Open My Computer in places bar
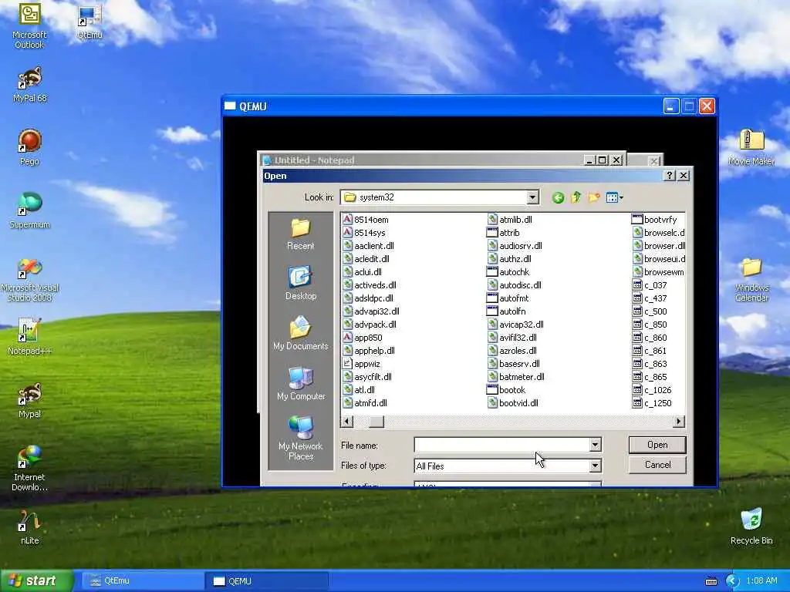Viewport: 790px width, 592px height. pos(301,384)
